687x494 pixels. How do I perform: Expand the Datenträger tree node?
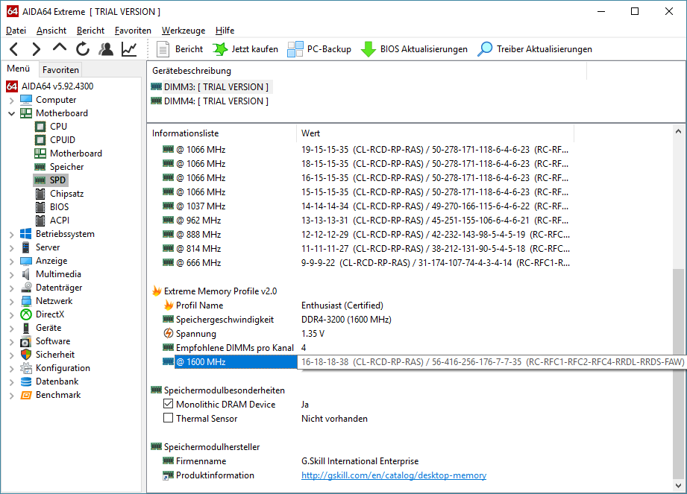12,288
